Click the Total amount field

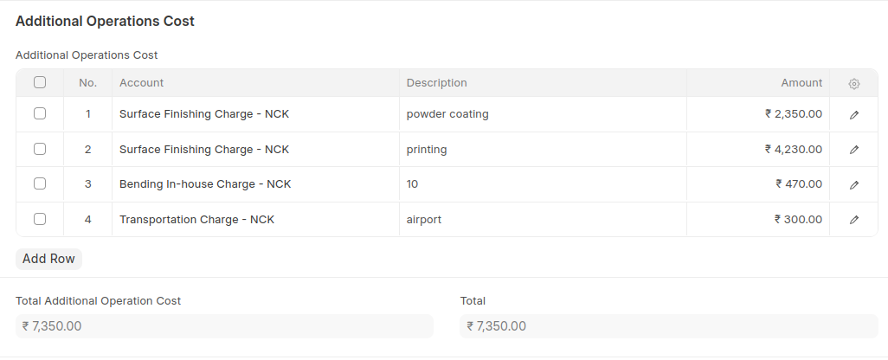coord(668,326)
